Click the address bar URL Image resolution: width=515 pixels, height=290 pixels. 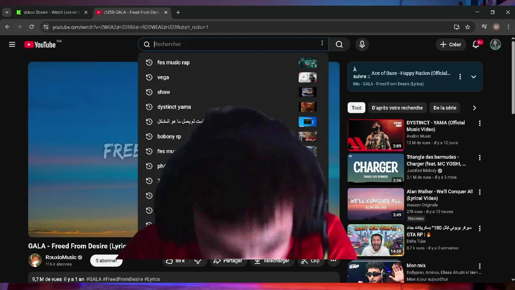[130, 27]
